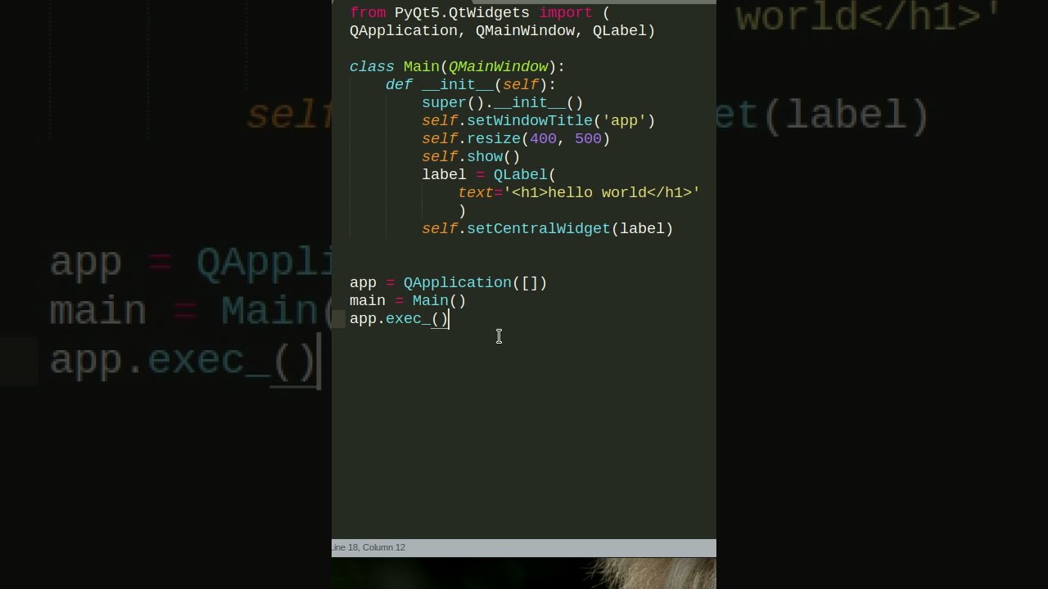
Task: Click 'setCentralWidget' method name
Action: pyautogui.click(x=539, y=228)
